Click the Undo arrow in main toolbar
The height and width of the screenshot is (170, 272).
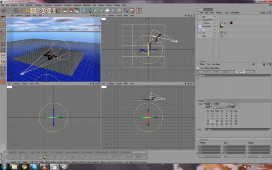click(x=4, y=10)
